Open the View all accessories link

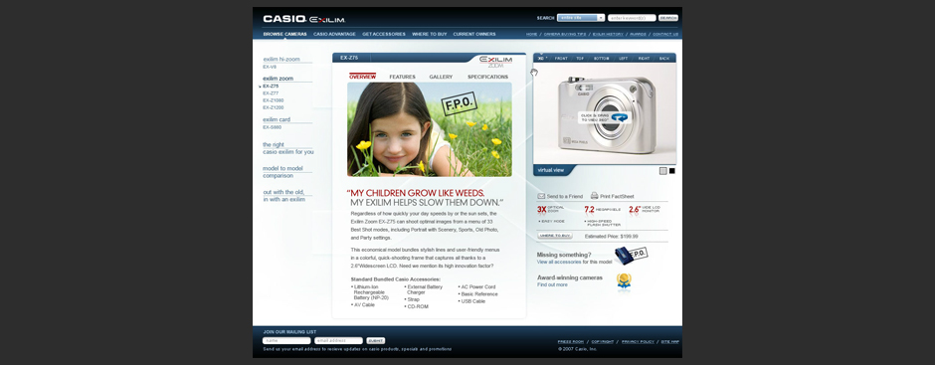click(x=559, y=262)
